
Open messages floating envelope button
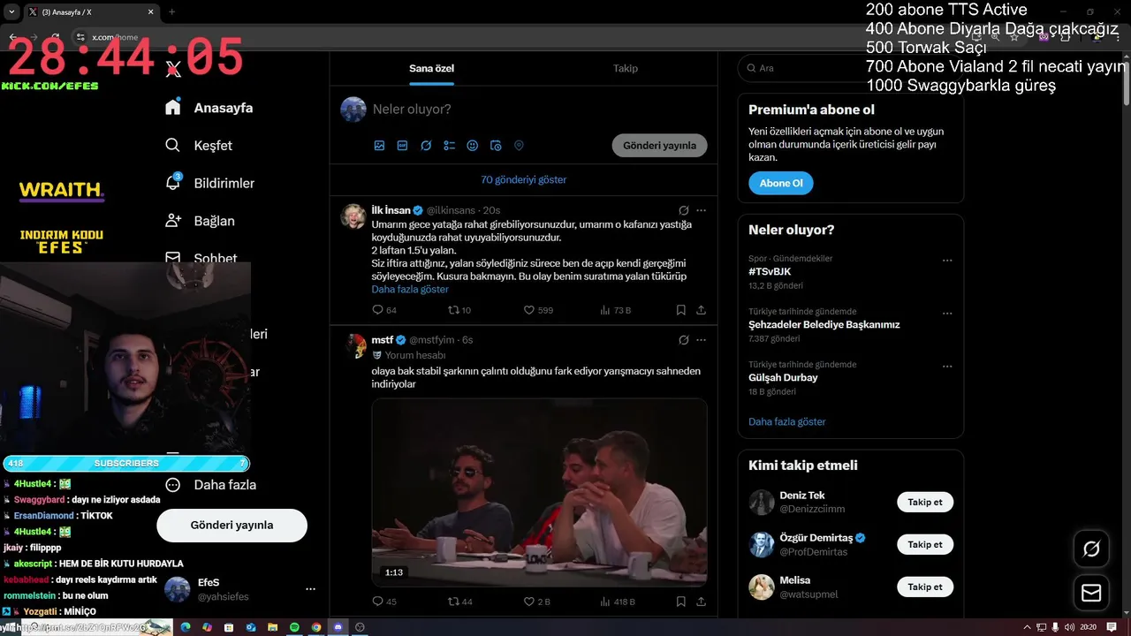point(1091,593)
